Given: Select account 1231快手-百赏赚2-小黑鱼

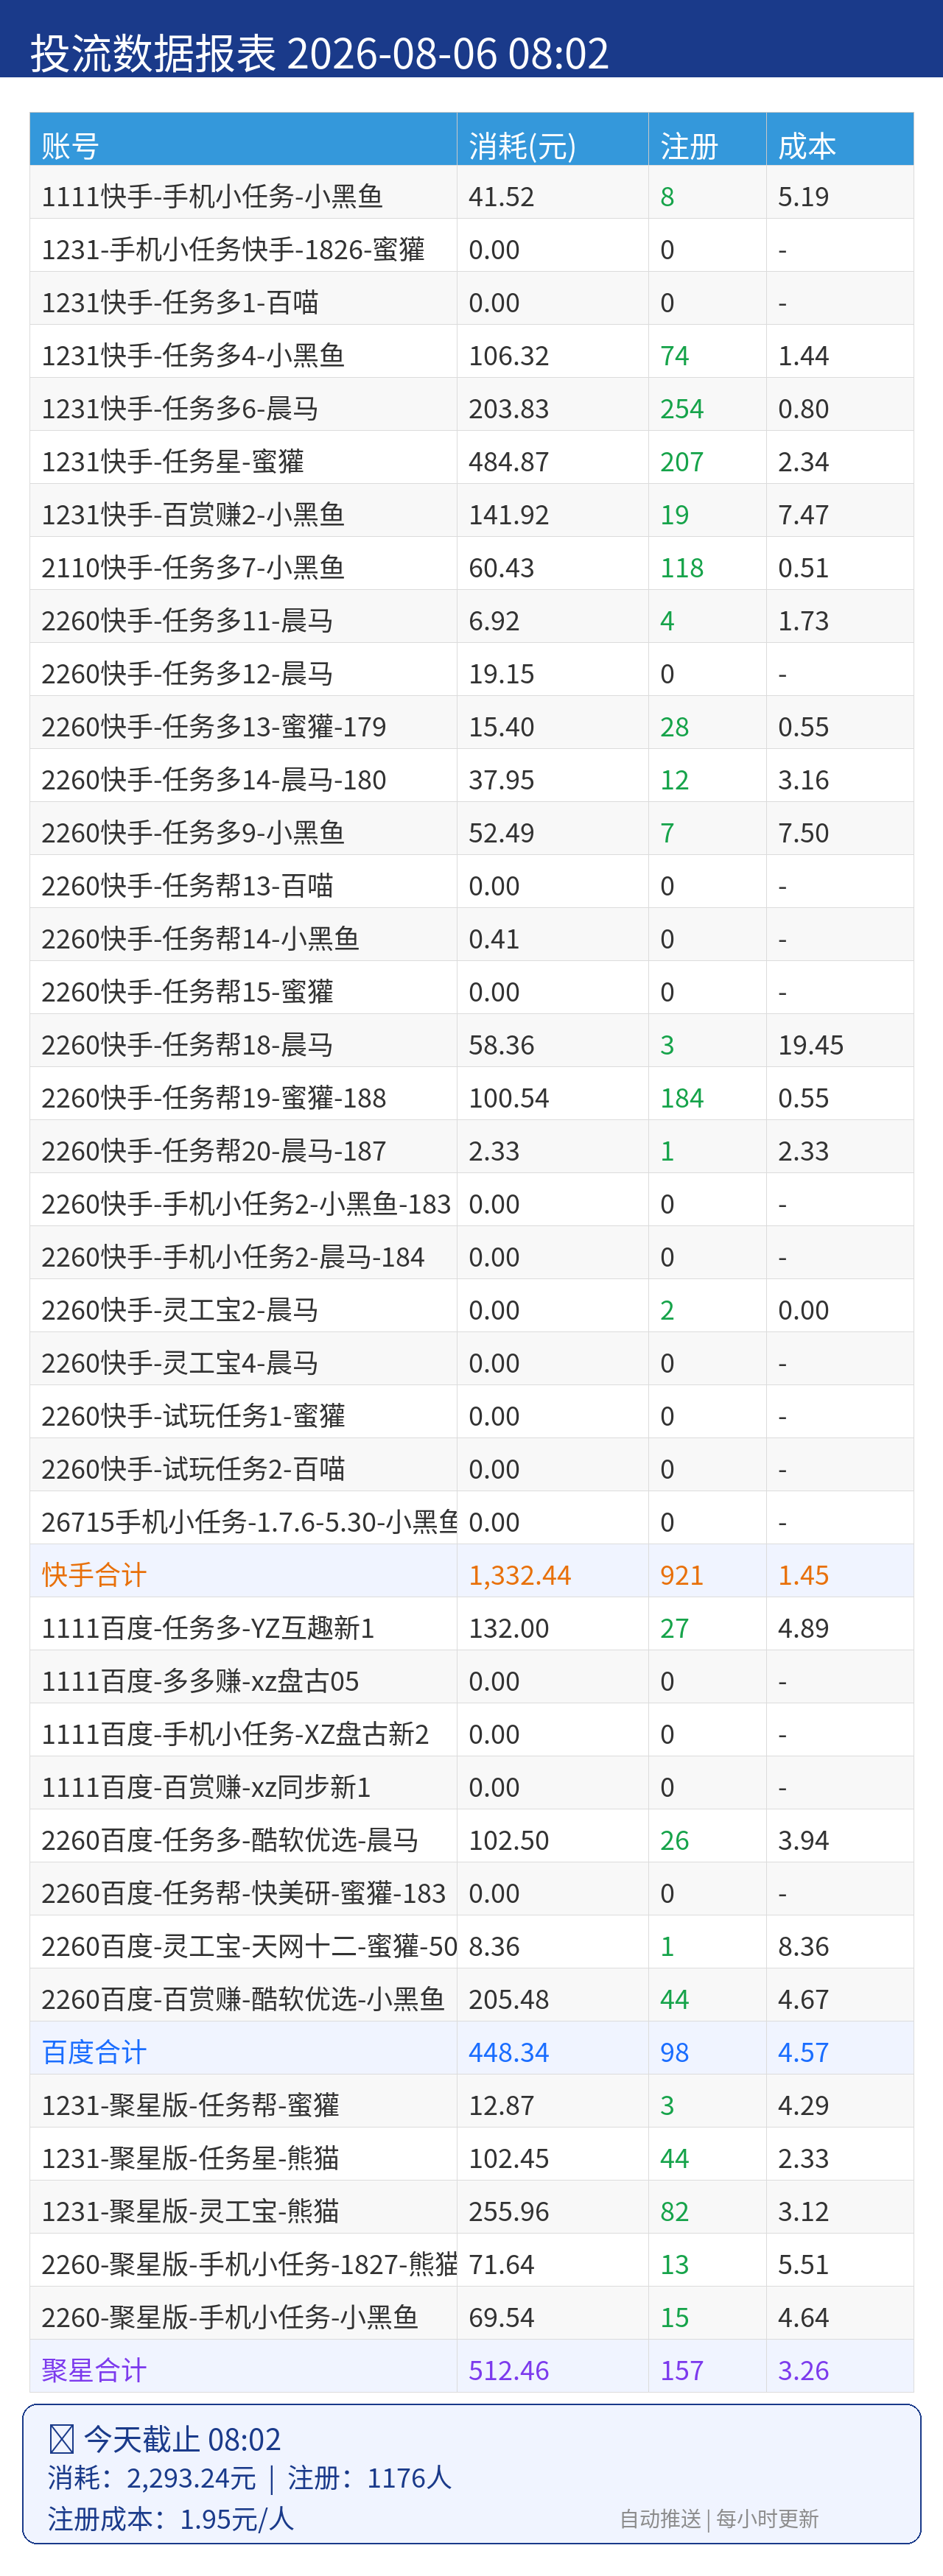Looking at the screenshot, I should click(x=193, y=515).
